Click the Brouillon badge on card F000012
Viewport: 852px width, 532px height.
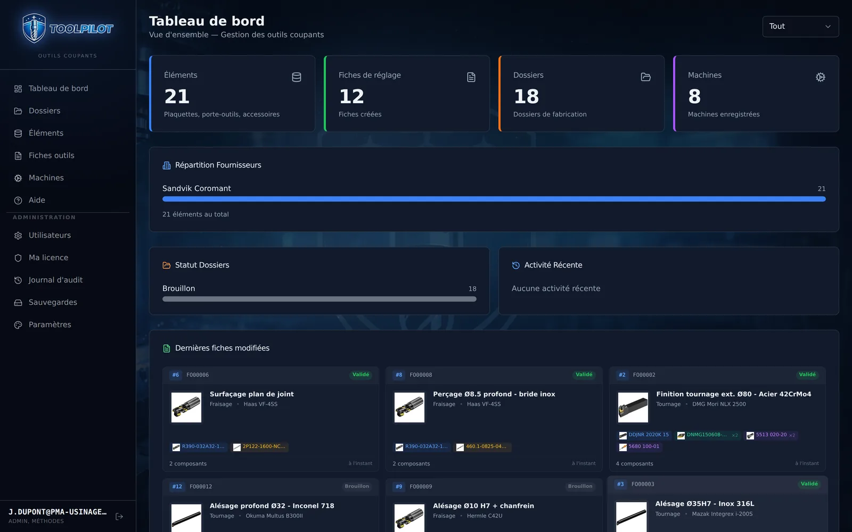coord(357,486)
